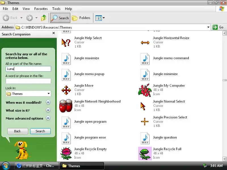This screenshot has height=170, width=227.
Task: Open the Address bar dropdown arrow
Action: [208, 27]
